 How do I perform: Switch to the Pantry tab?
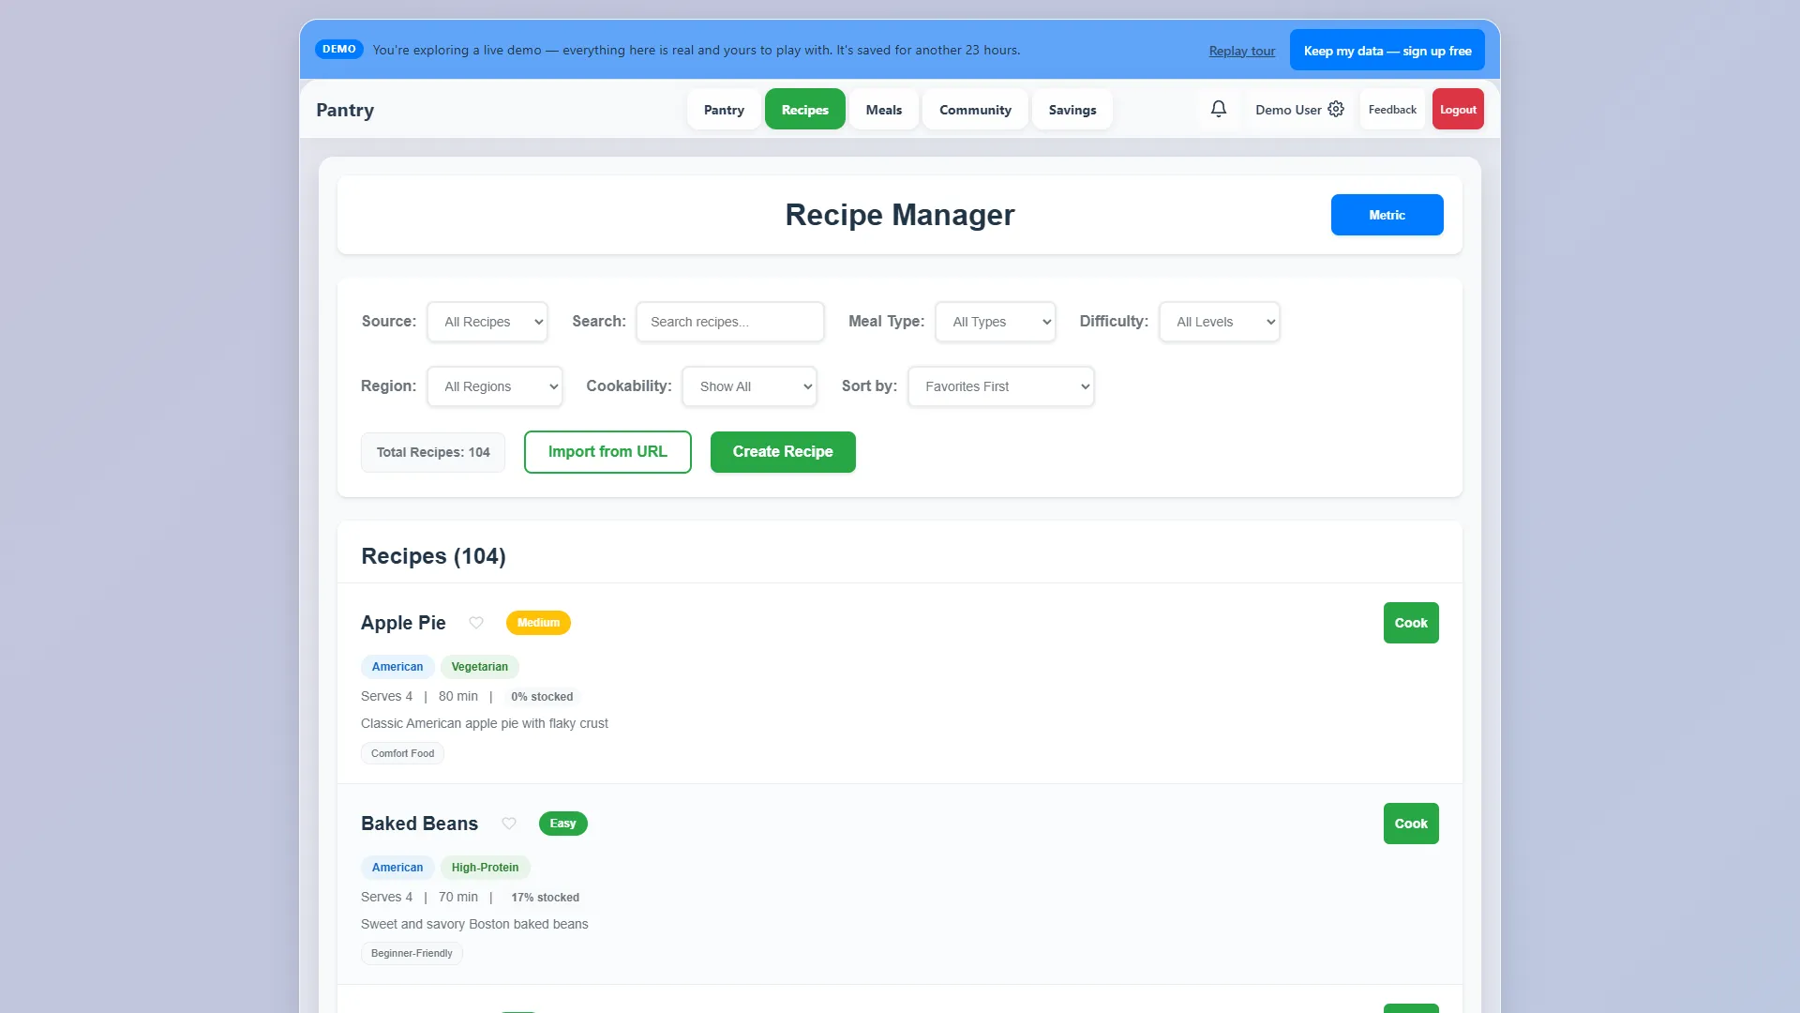724,110
